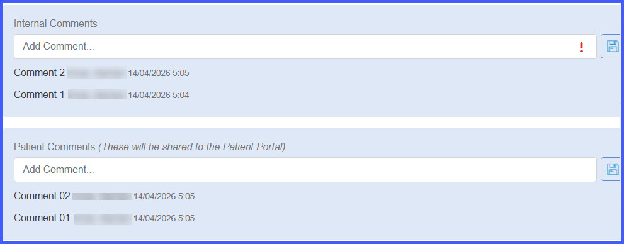Save the patient comment with floppy disk icon
Screen dimensions: 624x244
[611, 169]
